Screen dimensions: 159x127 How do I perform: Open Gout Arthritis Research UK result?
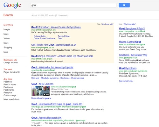click(x=46, y=118)
